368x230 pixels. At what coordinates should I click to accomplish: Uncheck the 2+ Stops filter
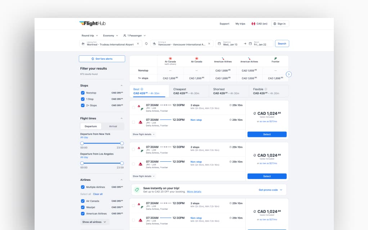82,105
